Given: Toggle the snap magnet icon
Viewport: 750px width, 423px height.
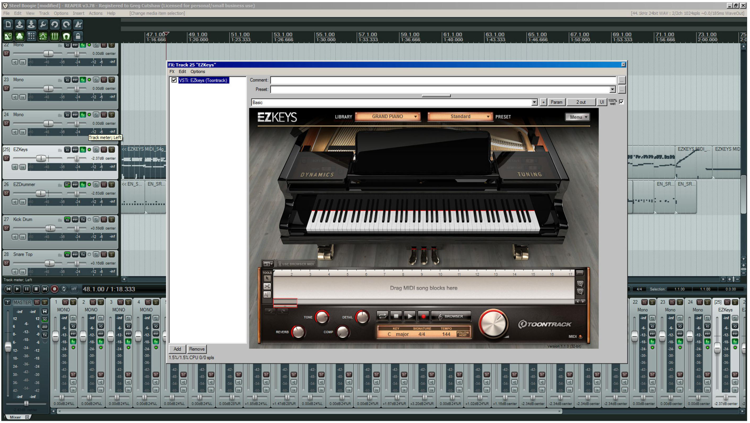Looking at the screenshot, I should [66, 36].
